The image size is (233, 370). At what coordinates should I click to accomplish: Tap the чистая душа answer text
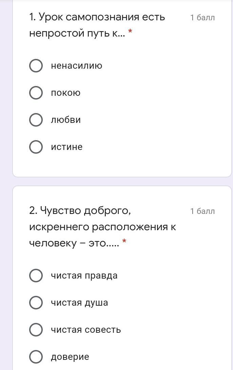(79, 303)
